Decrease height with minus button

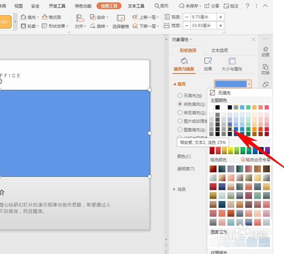pyautogui.click(x=187, y=17)
